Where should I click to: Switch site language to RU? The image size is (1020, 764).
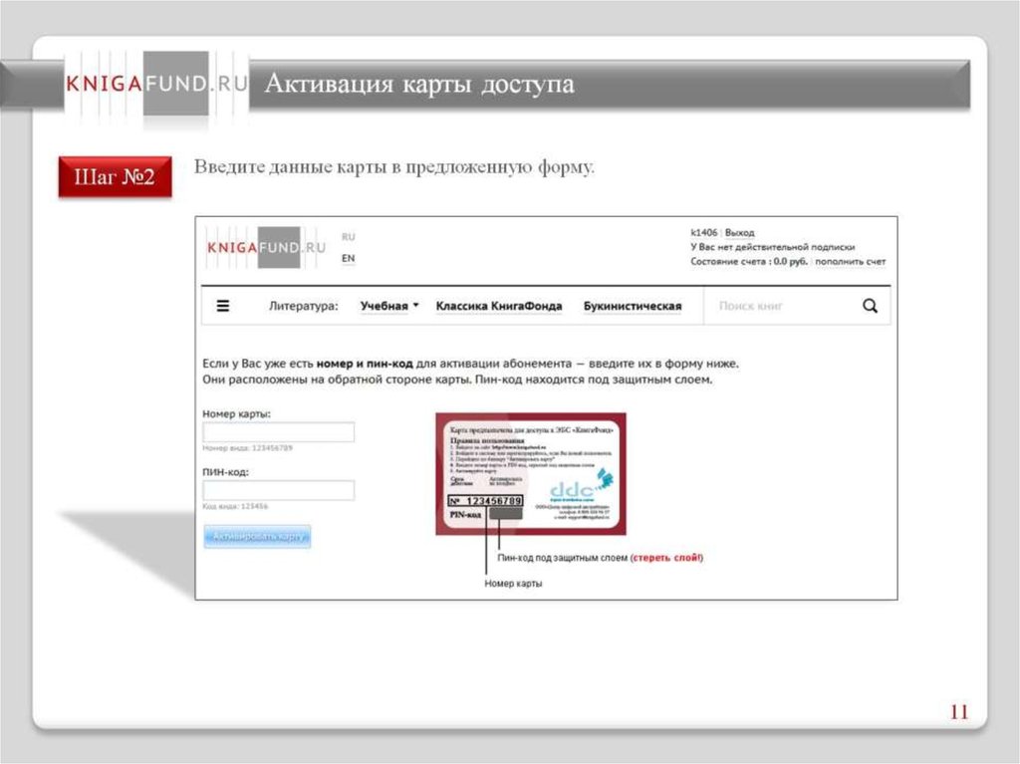348,237
